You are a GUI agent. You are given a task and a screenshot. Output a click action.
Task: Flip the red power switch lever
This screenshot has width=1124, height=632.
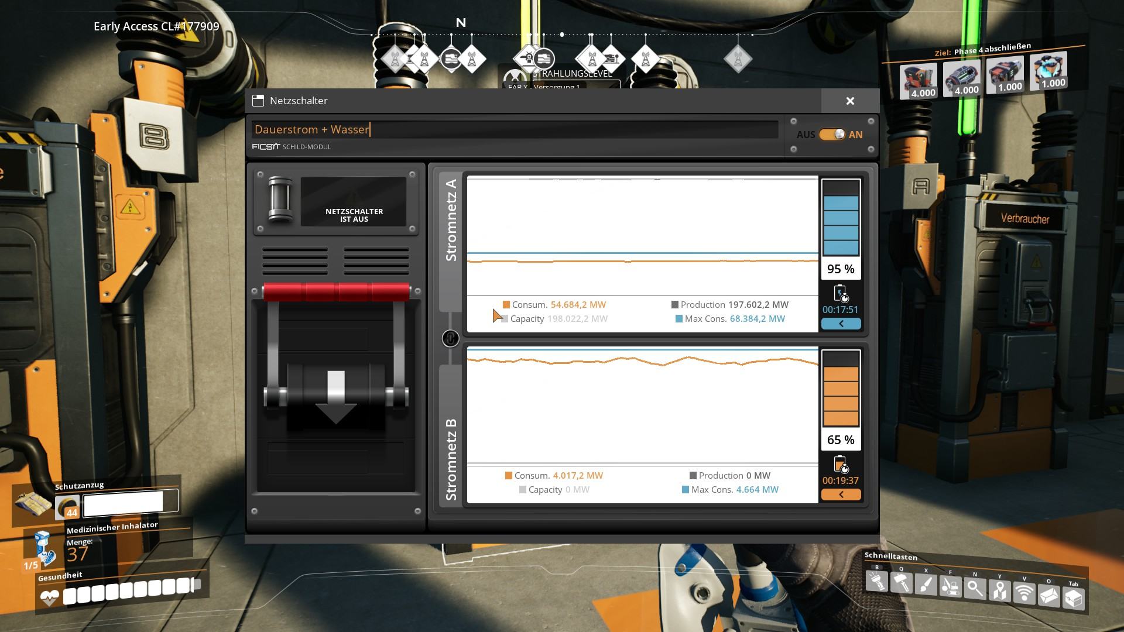click(336, 292)
